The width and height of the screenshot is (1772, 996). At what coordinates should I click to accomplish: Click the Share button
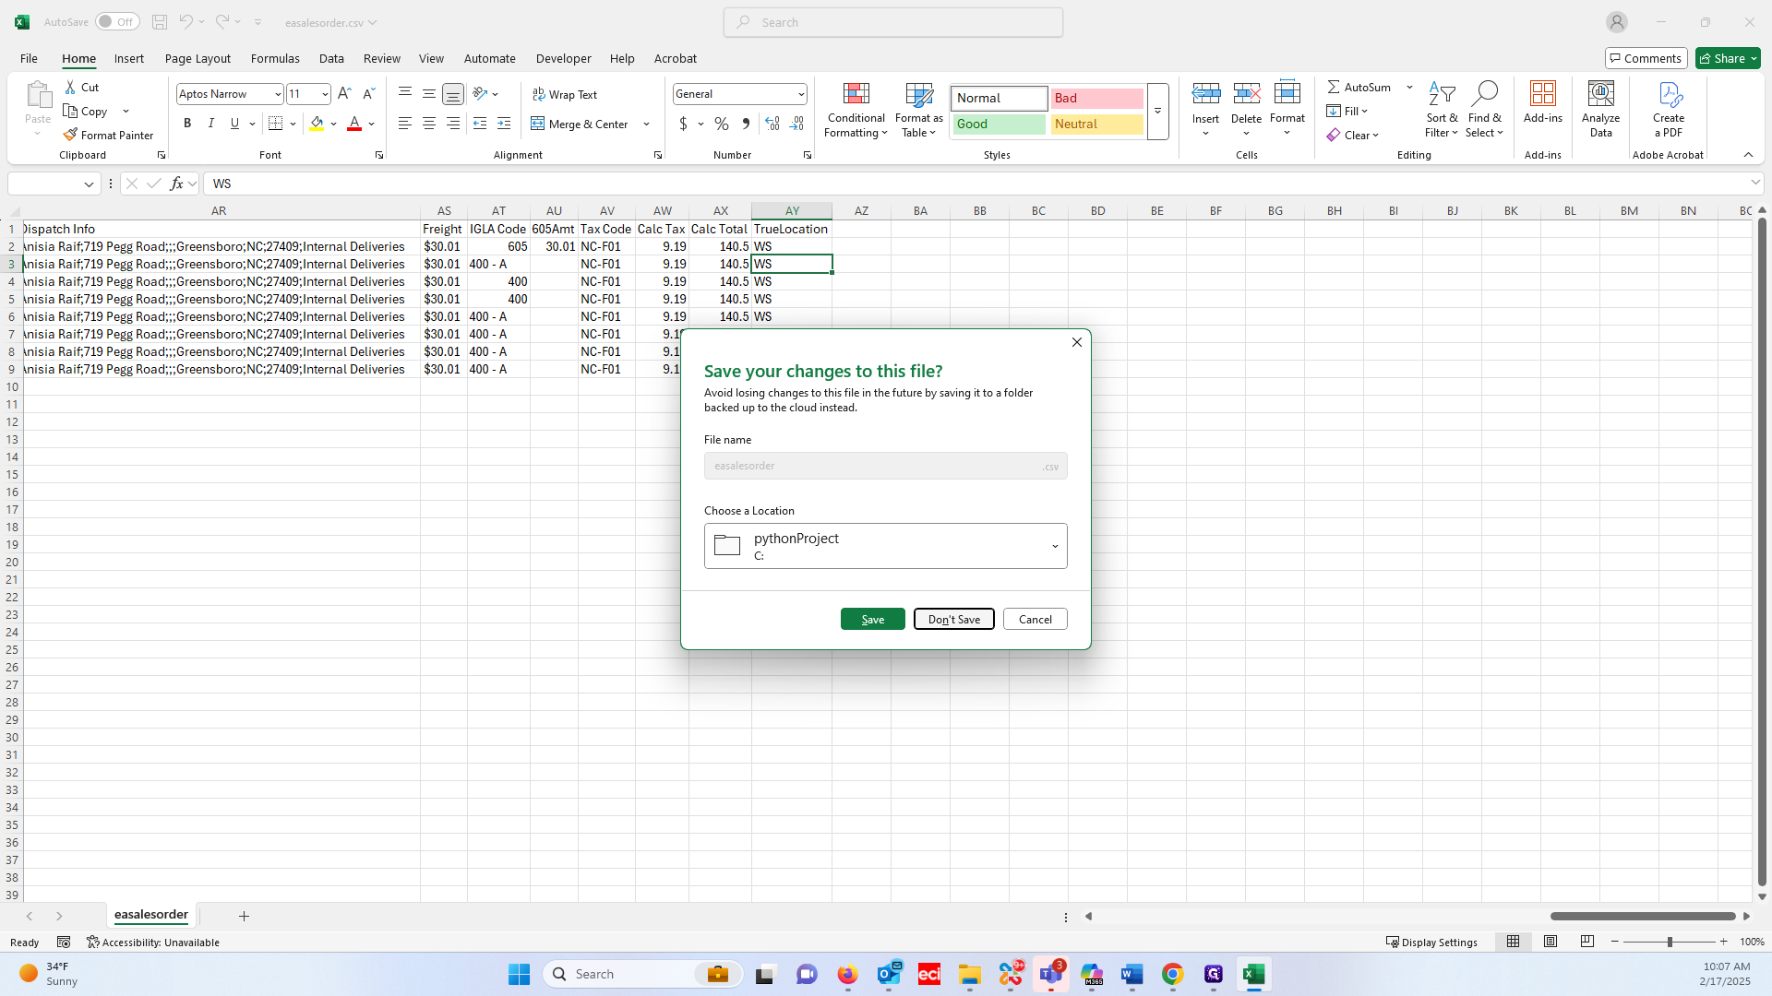pyautogui.click(x=1728, y=58)
